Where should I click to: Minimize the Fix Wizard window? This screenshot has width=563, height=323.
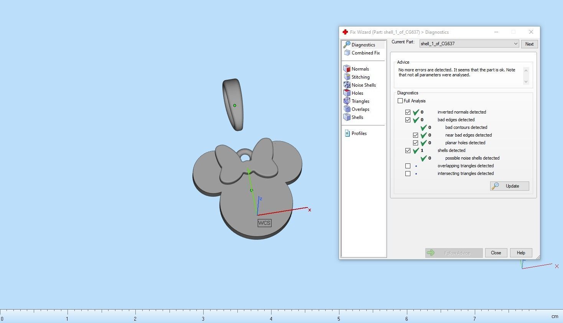496,32
